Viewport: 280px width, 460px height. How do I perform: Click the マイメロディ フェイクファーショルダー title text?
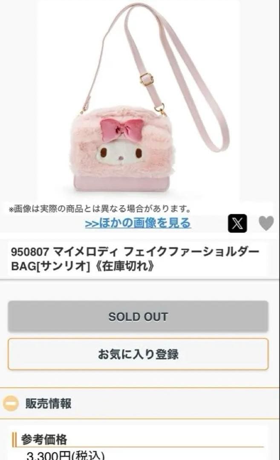[x=157, y=252]
